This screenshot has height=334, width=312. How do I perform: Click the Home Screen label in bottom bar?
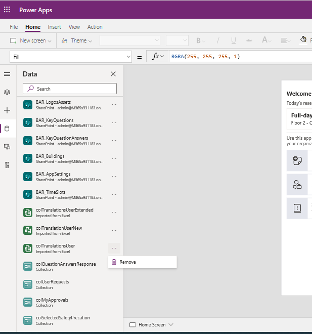click(x=152, y=324)
